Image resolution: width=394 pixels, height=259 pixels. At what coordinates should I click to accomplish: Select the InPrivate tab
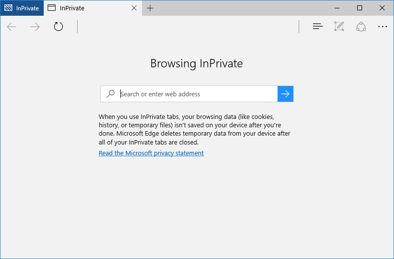(93, 8)
